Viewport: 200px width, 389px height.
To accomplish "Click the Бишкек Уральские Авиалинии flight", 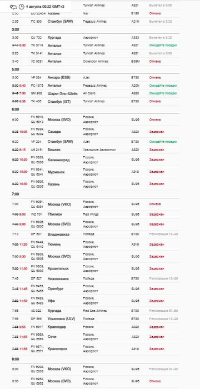I will 96,150.
